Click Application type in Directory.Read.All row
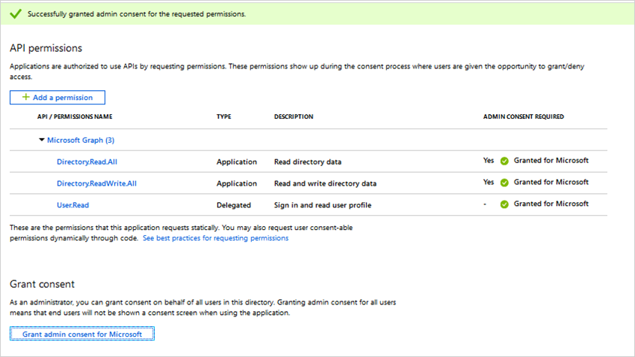Viewport: 635px width, 357px height. point(237,162)
